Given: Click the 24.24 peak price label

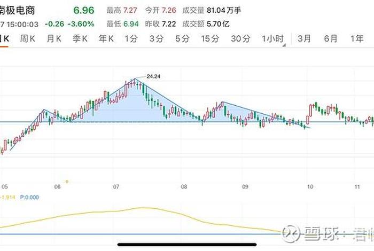Looking at the screenshot, I should point(153,76).
